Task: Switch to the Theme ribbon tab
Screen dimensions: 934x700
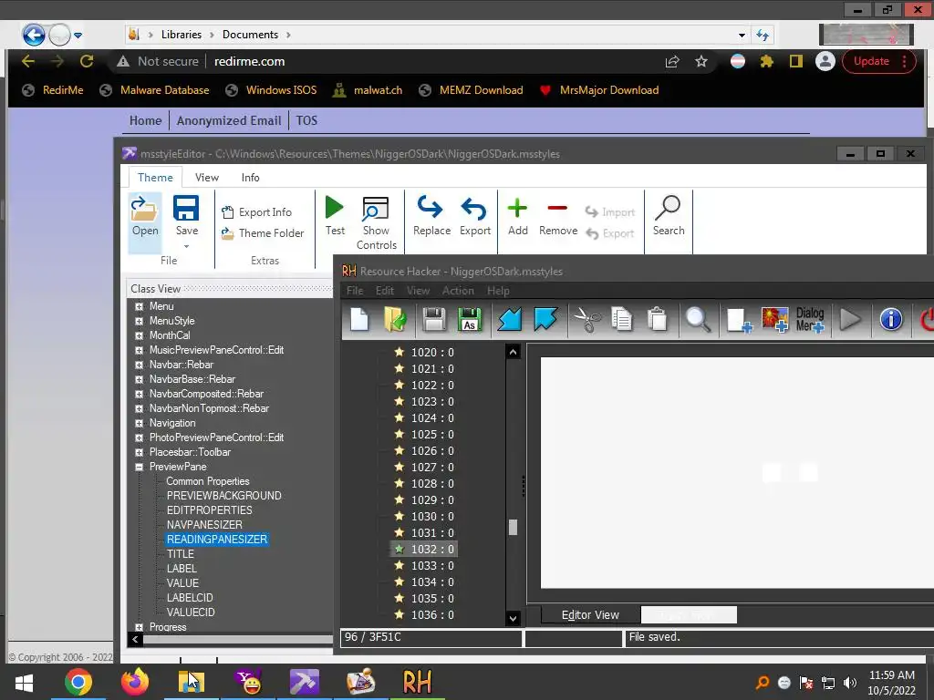Action: pos(155,178)
